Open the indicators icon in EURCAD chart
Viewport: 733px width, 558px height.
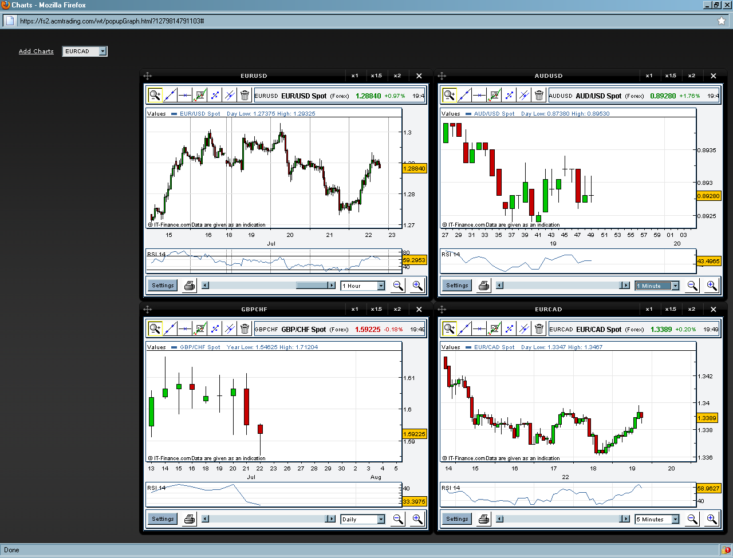494,329
